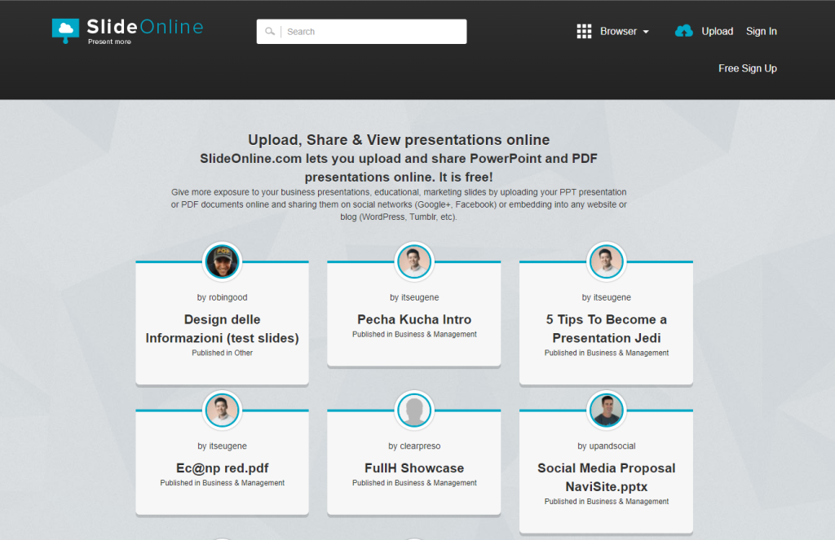The width and height of the screenshot is (835, 540).
Task: Open Social Media Proposal NaviSite.pptx title
Action: (x=606, y=477)
